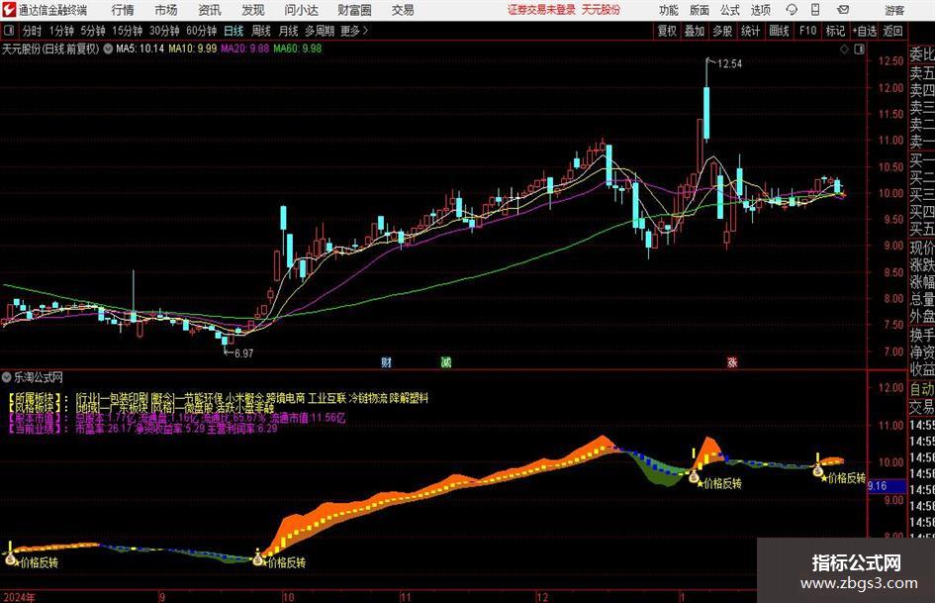Open the 选项 menu
Viewport: 935px width, 603px height.
[760, 10]
